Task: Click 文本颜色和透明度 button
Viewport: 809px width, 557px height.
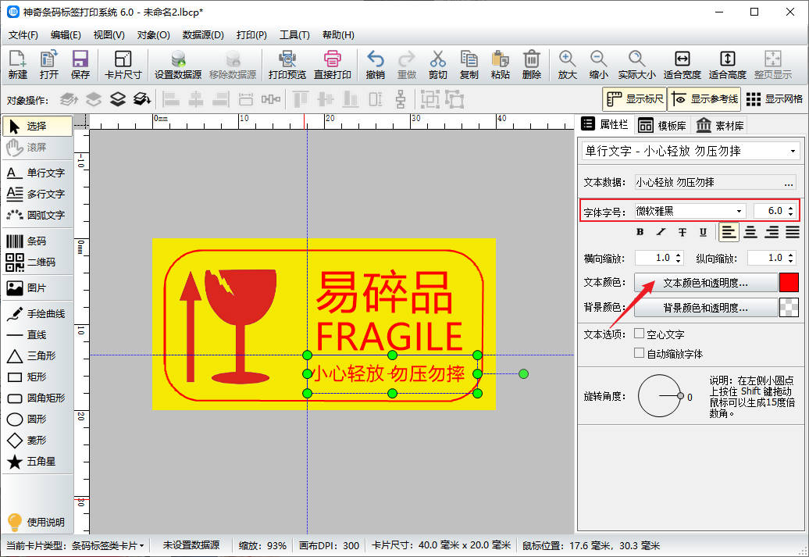Action: pos(705,283)
